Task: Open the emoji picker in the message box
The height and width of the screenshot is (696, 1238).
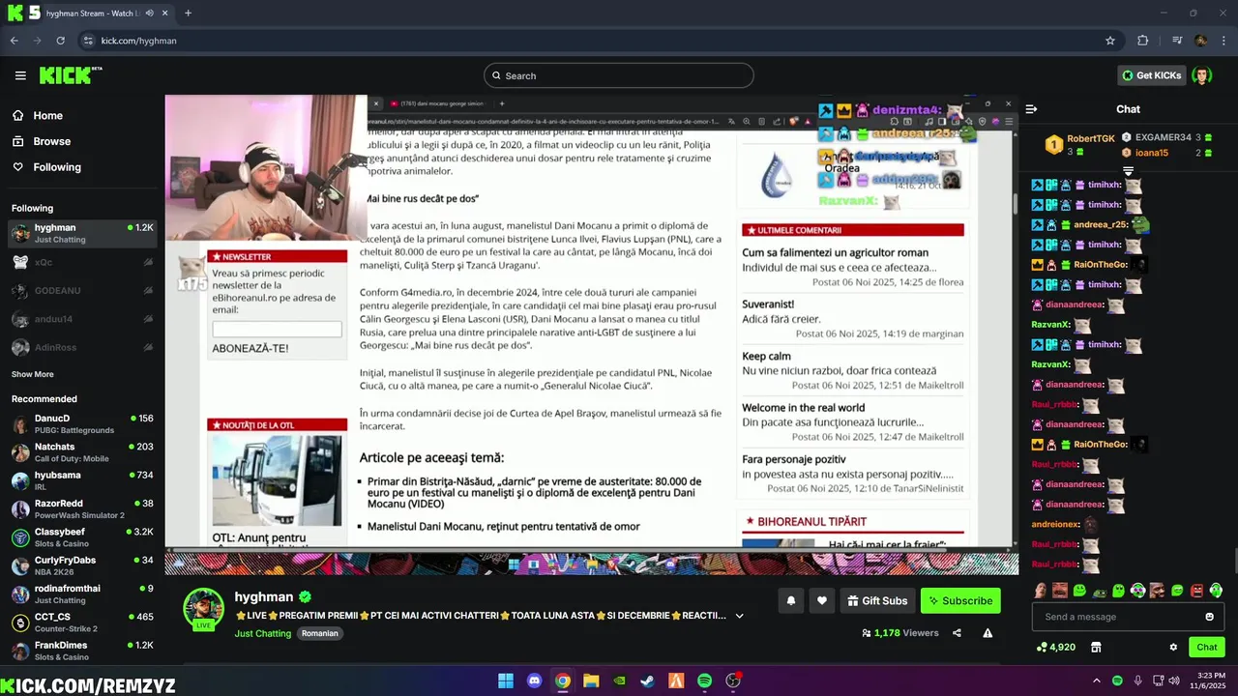Action: 1209,617
